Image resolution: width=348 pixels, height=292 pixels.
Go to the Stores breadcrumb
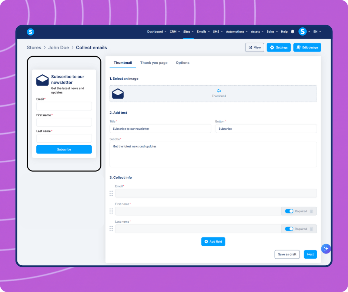(34, 47)
